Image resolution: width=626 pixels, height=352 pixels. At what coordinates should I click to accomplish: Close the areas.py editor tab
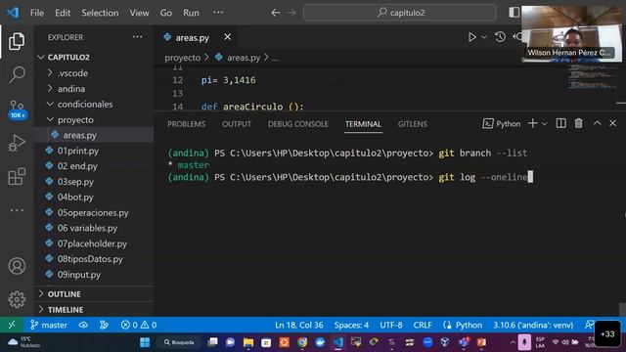coord(227,37)
